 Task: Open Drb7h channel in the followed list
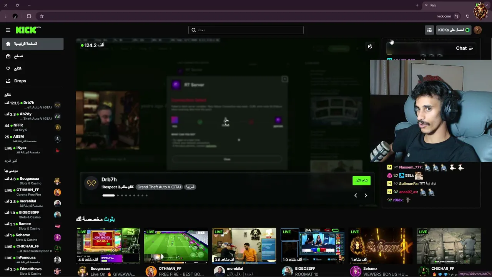(x=33, y=105)
